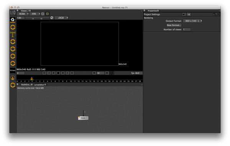This screenshot has width=230, height=146.
Task: Open the 49% zoom dropdown
Action: pyautogui.click(x=35, y=14)
